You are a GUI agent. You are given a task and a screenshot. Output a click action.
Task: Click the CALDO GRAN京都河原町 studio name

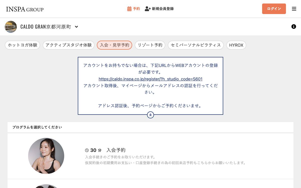[46, 27]
